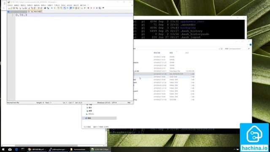This screenshot has width=270, height=152.
Task: Click INS indicator in the status bar
Action: [129, 103]
